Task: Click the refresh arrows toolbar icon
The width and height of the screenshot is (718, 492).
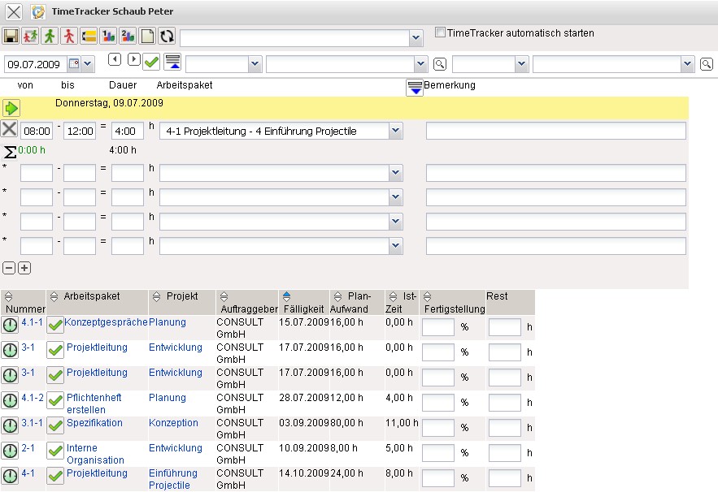Action: pyautogui.click(x=166, y=37)
